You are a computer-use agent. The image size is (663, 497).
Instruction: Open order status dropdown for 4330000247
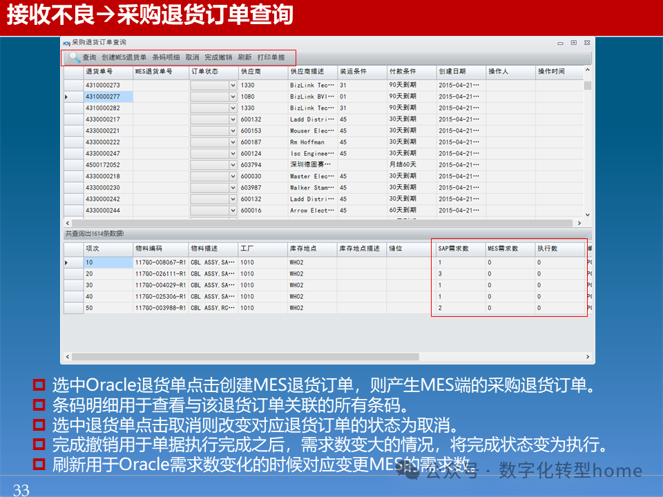tap(233, 154)
